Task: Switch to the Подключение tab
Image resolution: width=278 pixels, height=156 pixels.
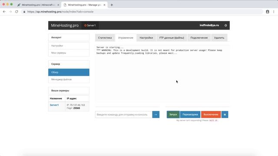Action: pos(199,38)
